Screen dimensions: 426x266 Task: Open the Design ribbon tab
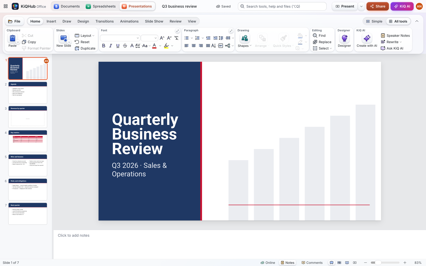(x=83, y=21)
